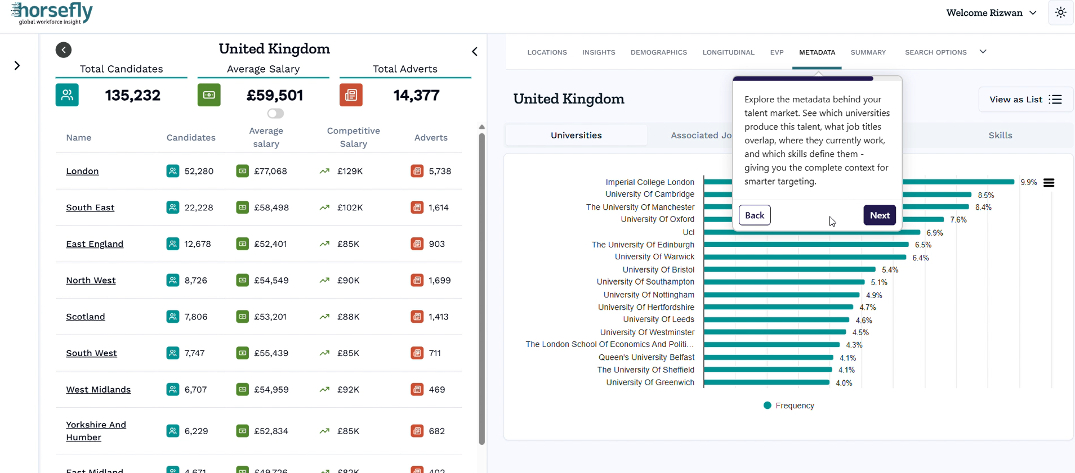1075x473 pixels.
Task: Click Next in the tour popup
Action: pos(880,215)
